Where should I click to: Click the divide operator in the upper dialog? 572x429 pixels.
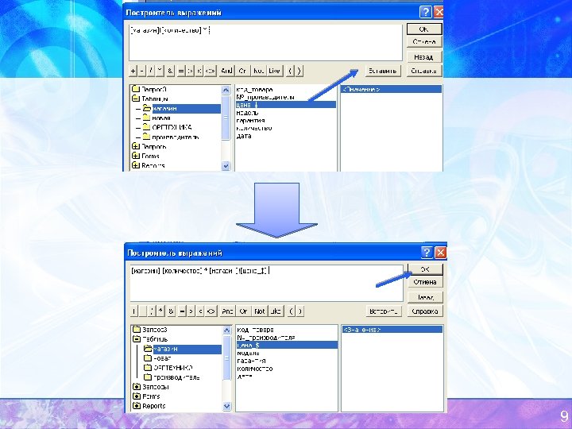[151, 71]
